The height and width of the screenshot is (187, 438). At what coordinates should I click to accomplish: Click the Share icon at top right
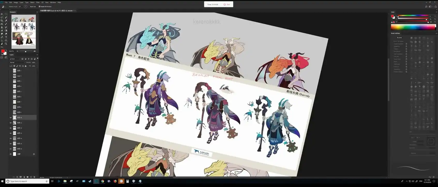(x=436, y=7)
